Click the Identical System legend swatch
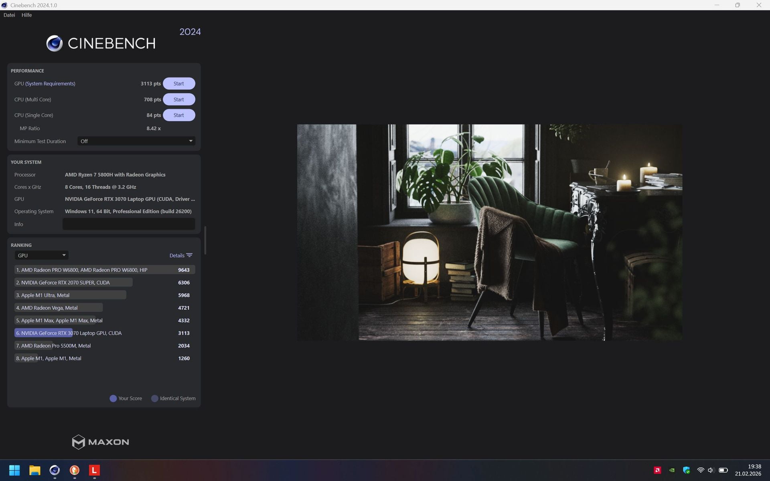Image resolution: width=770 pixels, height=481 pixels. [154, 398]
